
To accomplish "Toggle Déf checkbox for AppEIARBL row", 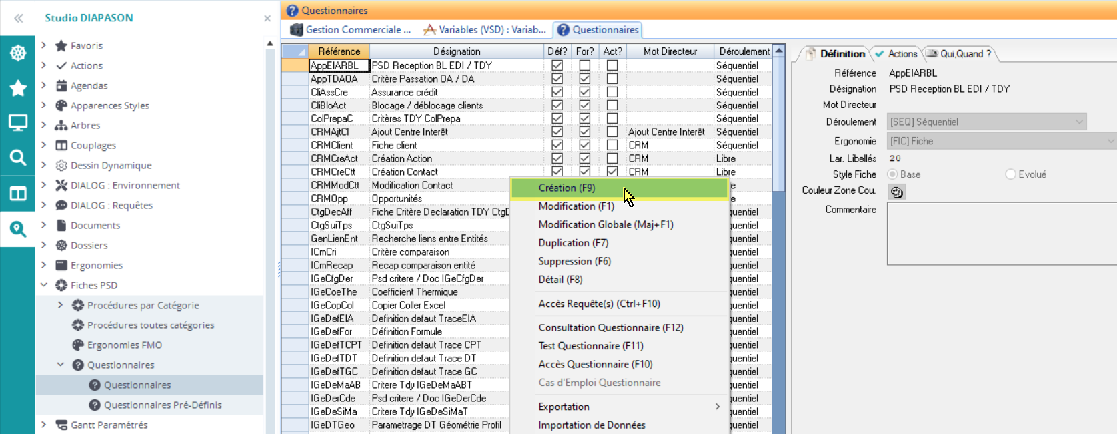I will [557, 65].
